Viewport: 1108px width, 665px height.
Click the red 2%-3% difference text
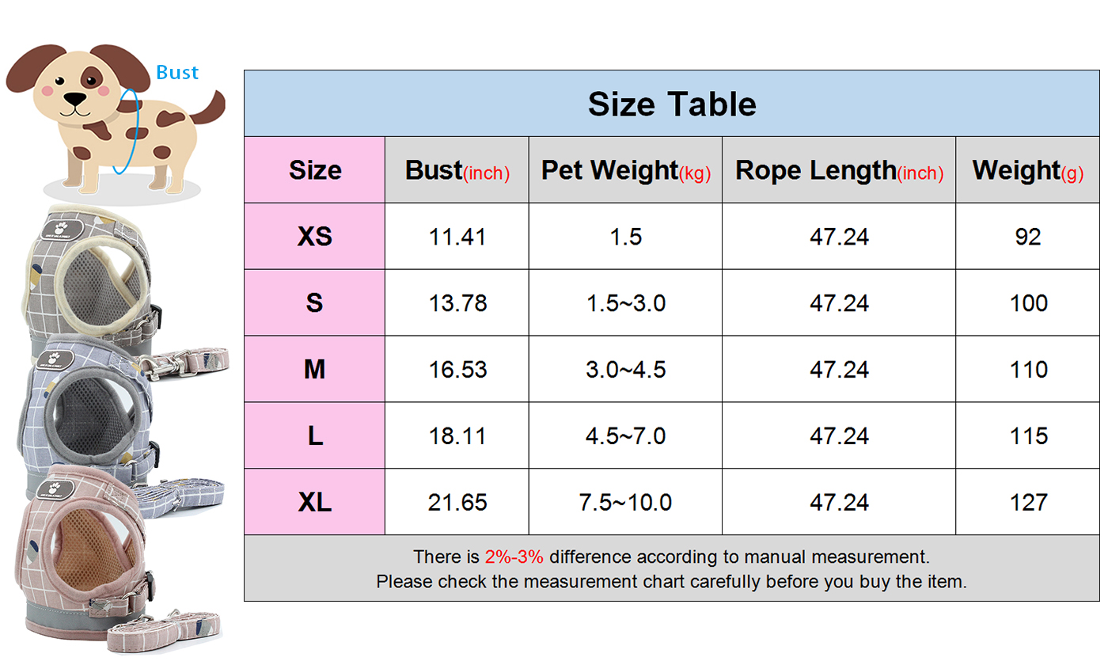514,557
